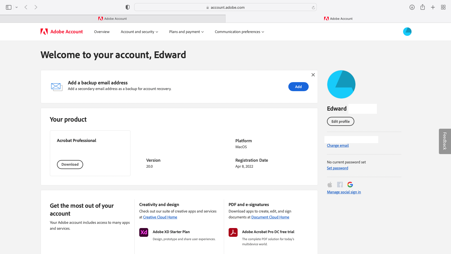Click the 'PDF and e-signatures' heading
Viewport: 451px width, 254px height.
click(249, 205)
